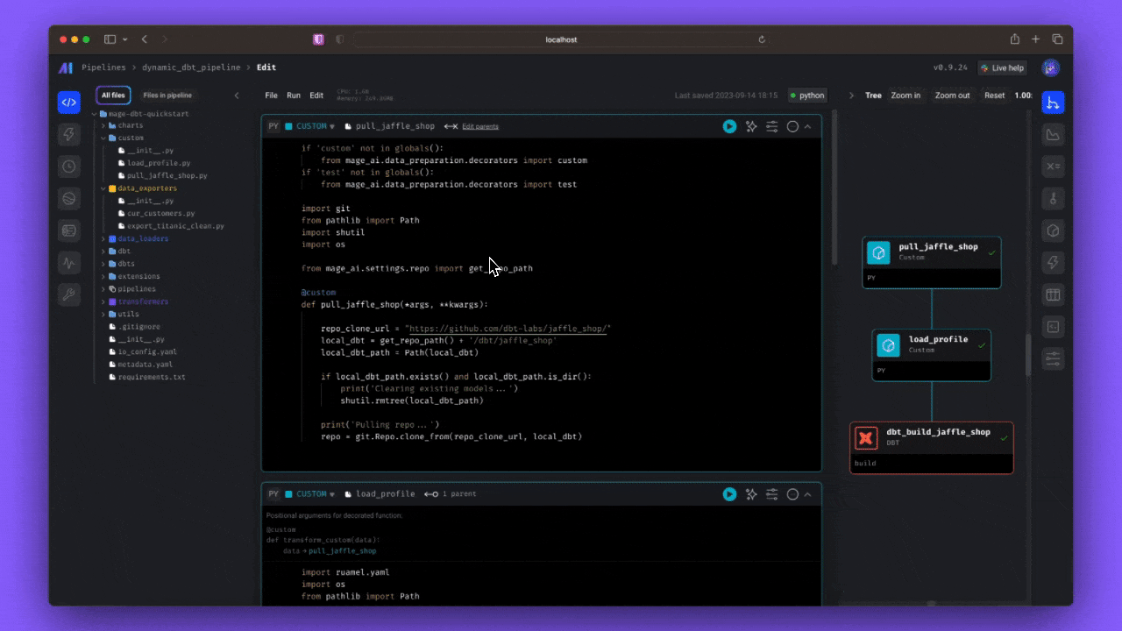Open the Edit menu

(x=316, y=96)
